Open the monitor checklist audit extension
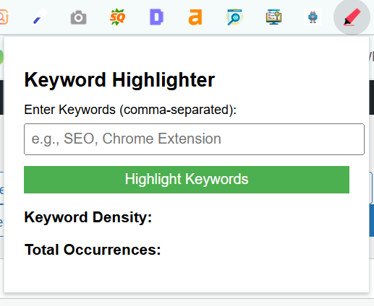The height and width of the screenshot is (306, 374). [273, 17]
